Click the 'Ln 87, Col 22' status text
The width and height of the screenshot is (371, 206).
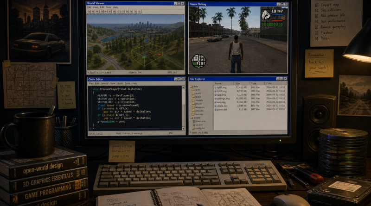(96, 133)
